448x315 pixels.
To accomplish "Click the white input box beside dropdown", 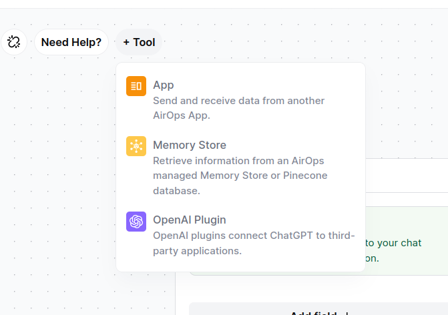I will pyautogui.click(x=407, y=176).
